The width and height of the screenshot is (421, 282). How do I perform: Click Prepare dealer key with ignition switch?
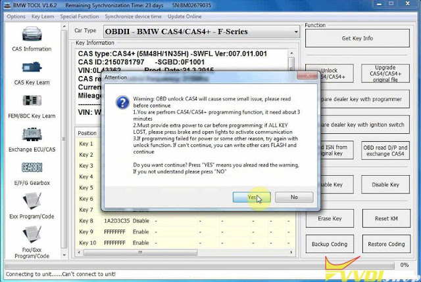click(x=365, y=125)
